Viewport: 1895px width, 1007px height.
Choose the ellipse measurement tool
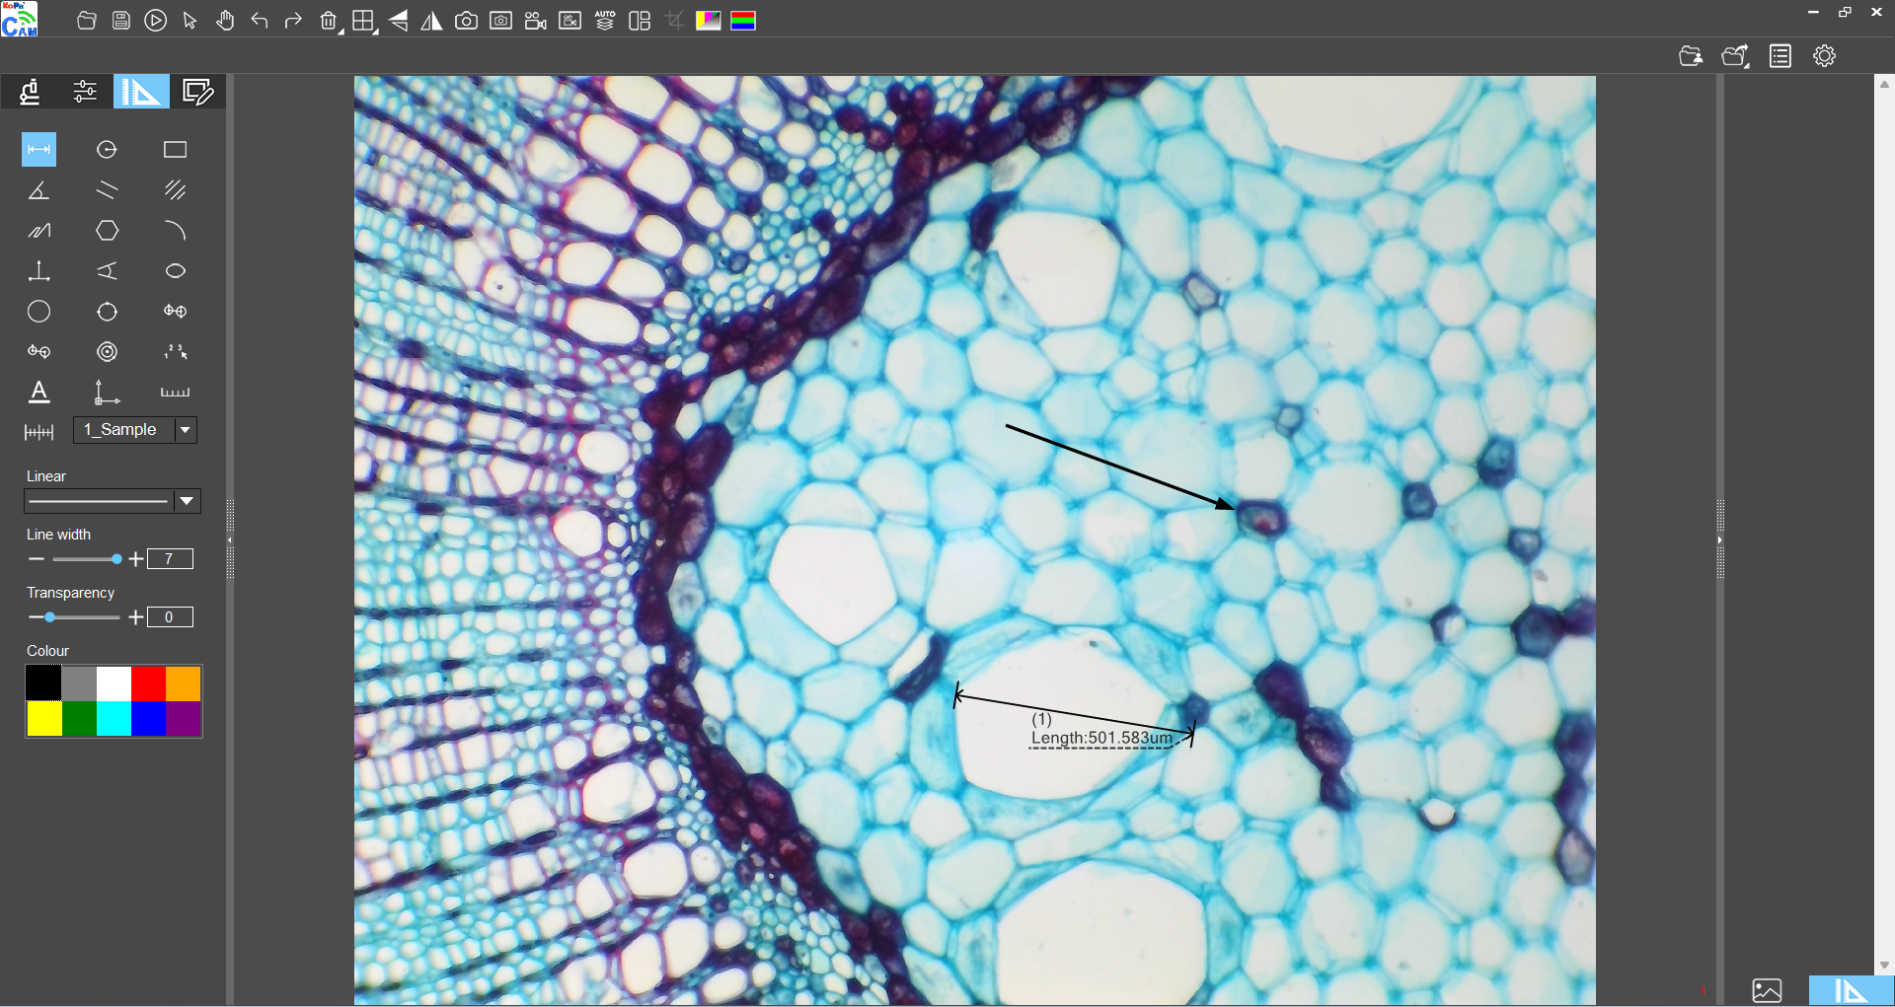tap(175, 271)
